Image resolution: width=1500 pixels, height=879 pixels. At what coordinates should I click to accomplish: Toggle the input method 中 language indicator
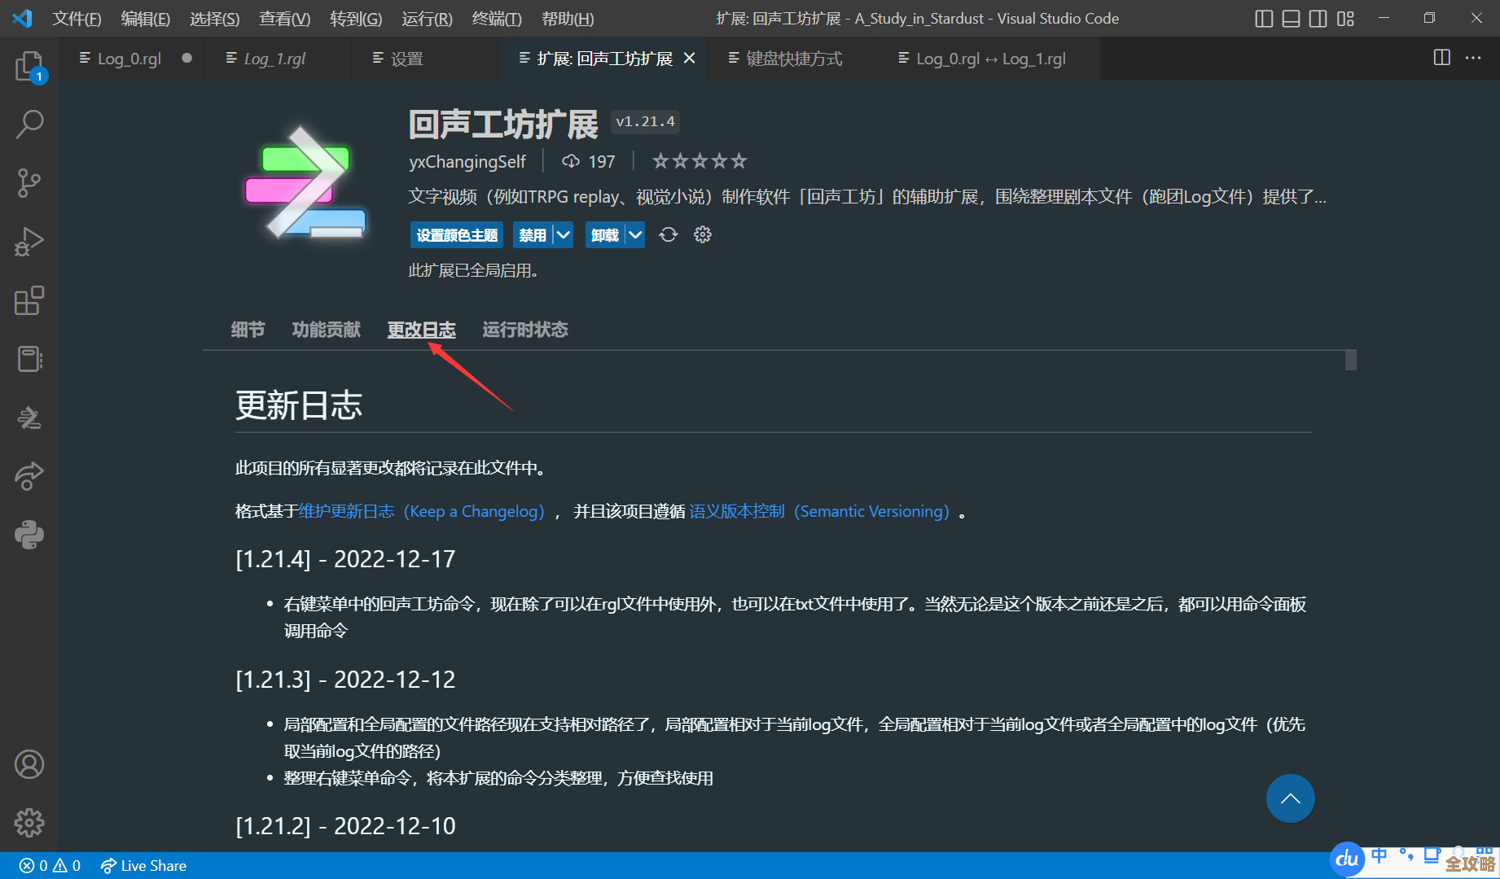pyautogui.click(x=1379, y=856)
